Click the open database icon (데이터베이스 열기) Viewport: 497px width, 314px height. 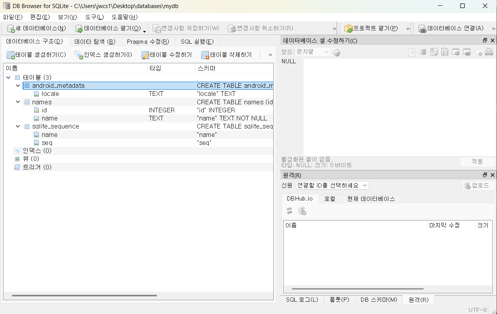click(79, 28)
